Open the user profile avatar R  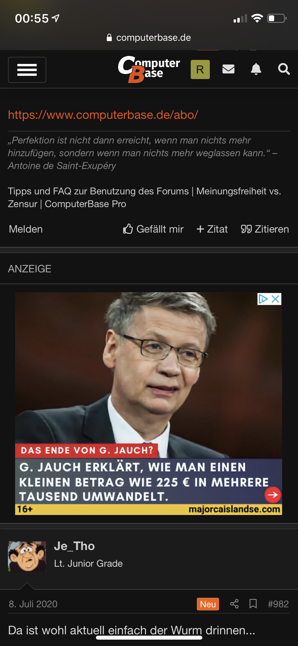(200, 69)
